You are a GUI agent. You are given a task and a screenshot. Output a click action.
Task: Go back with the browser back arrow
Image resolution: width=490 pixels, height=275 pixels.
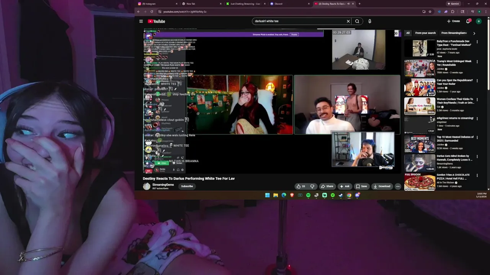tap(139, 11)
